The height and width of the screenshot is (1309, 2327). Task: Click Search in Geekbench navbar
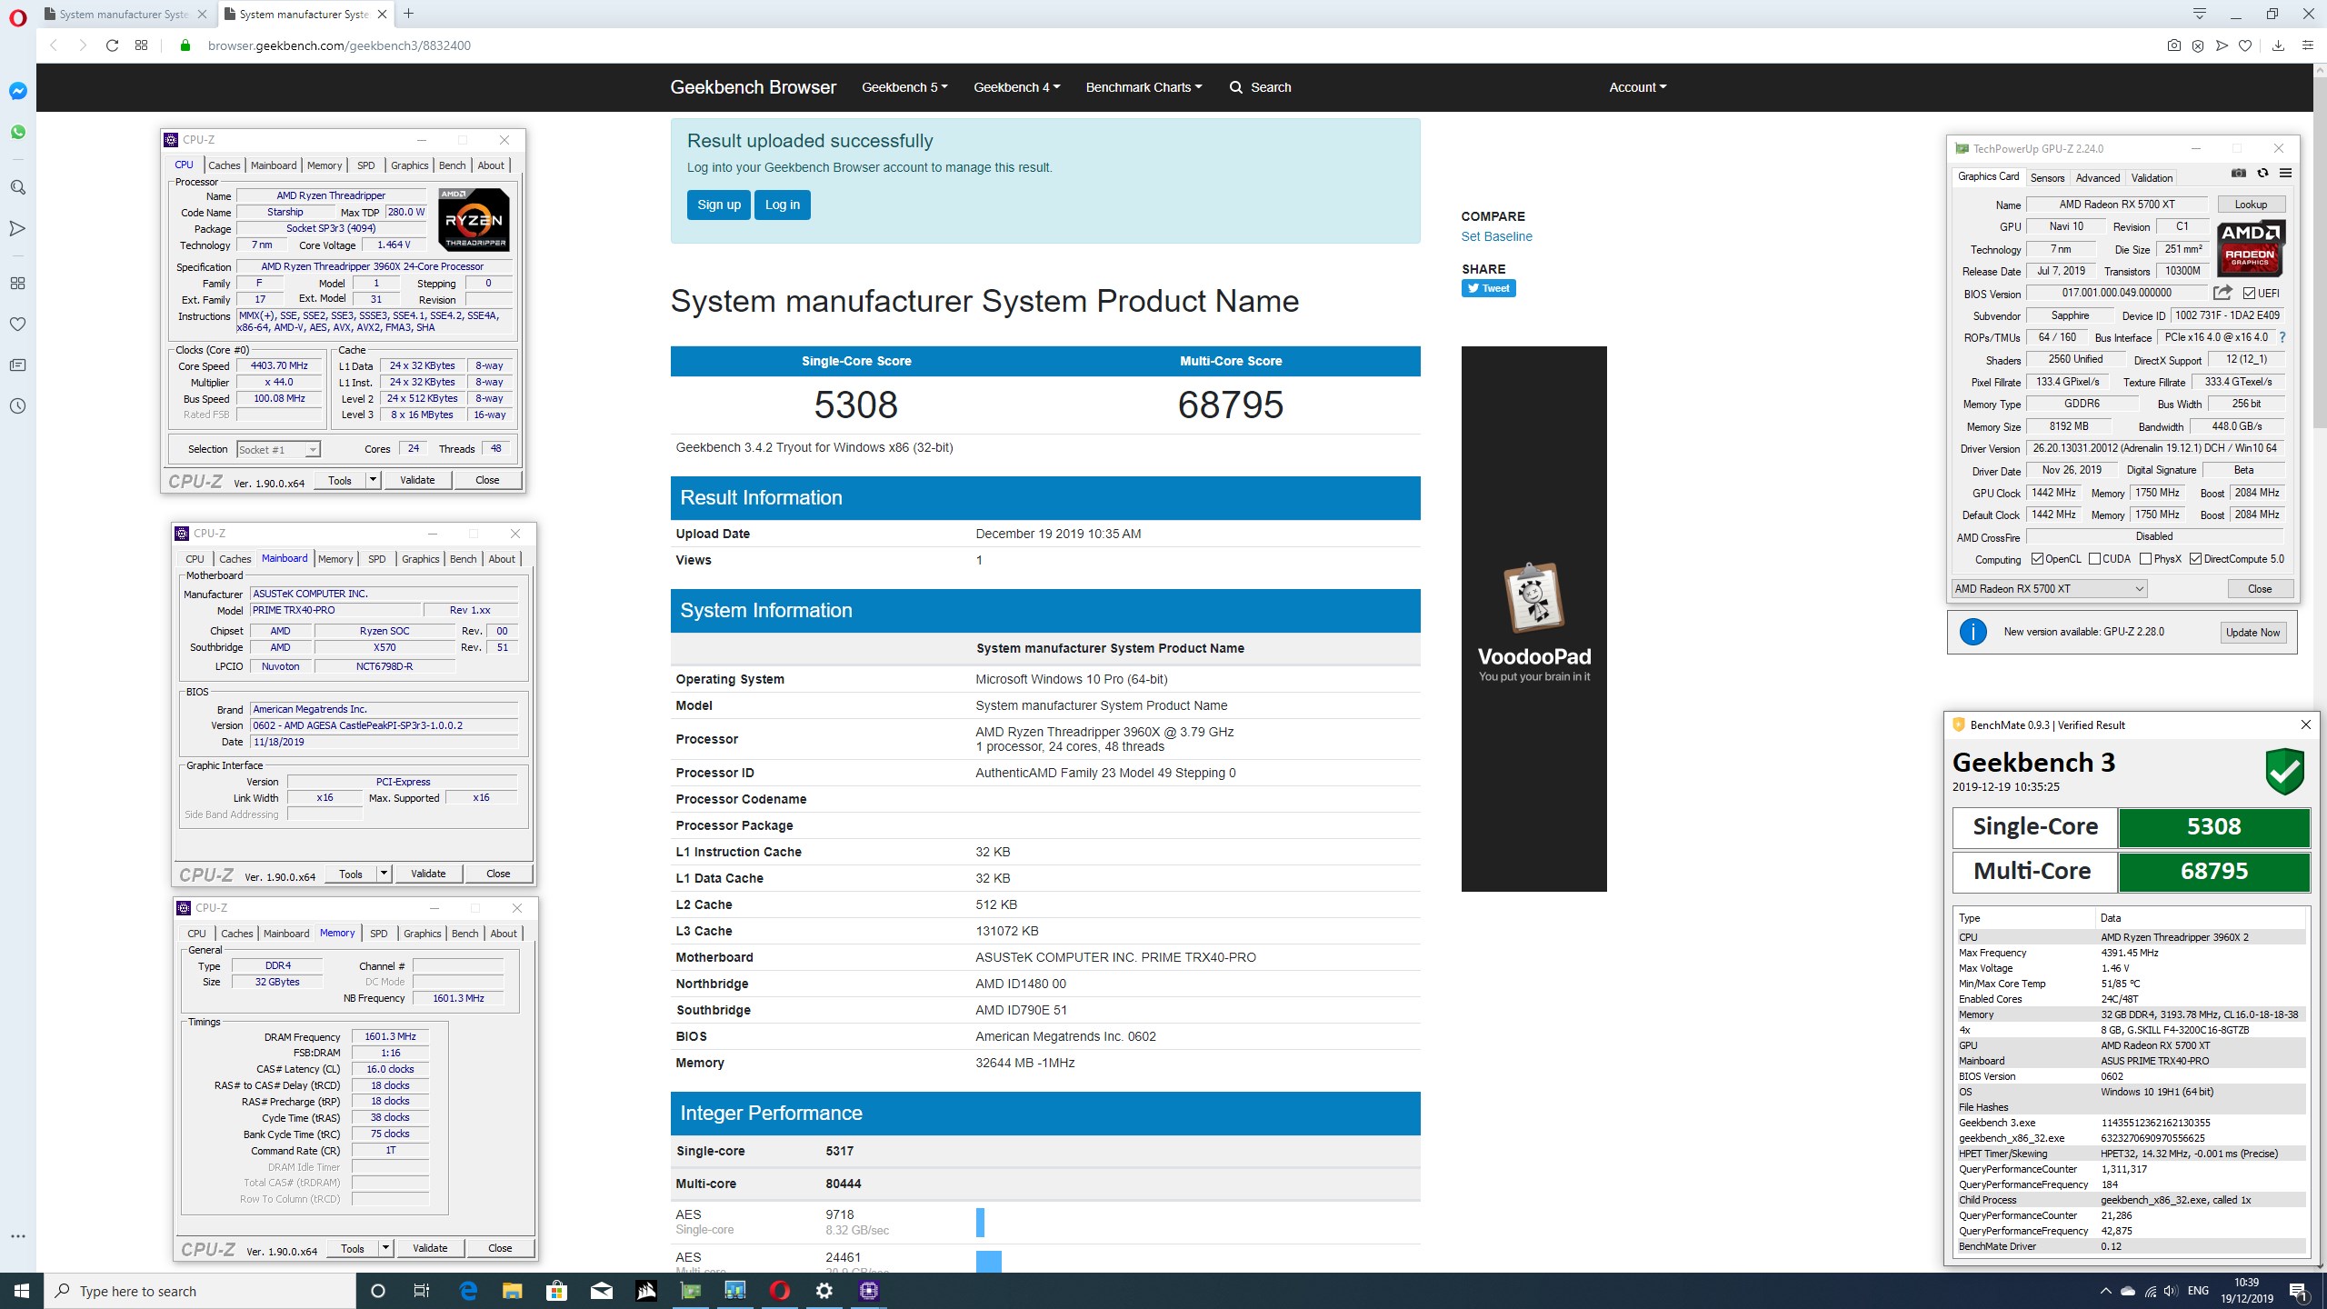coord(1260,87)
